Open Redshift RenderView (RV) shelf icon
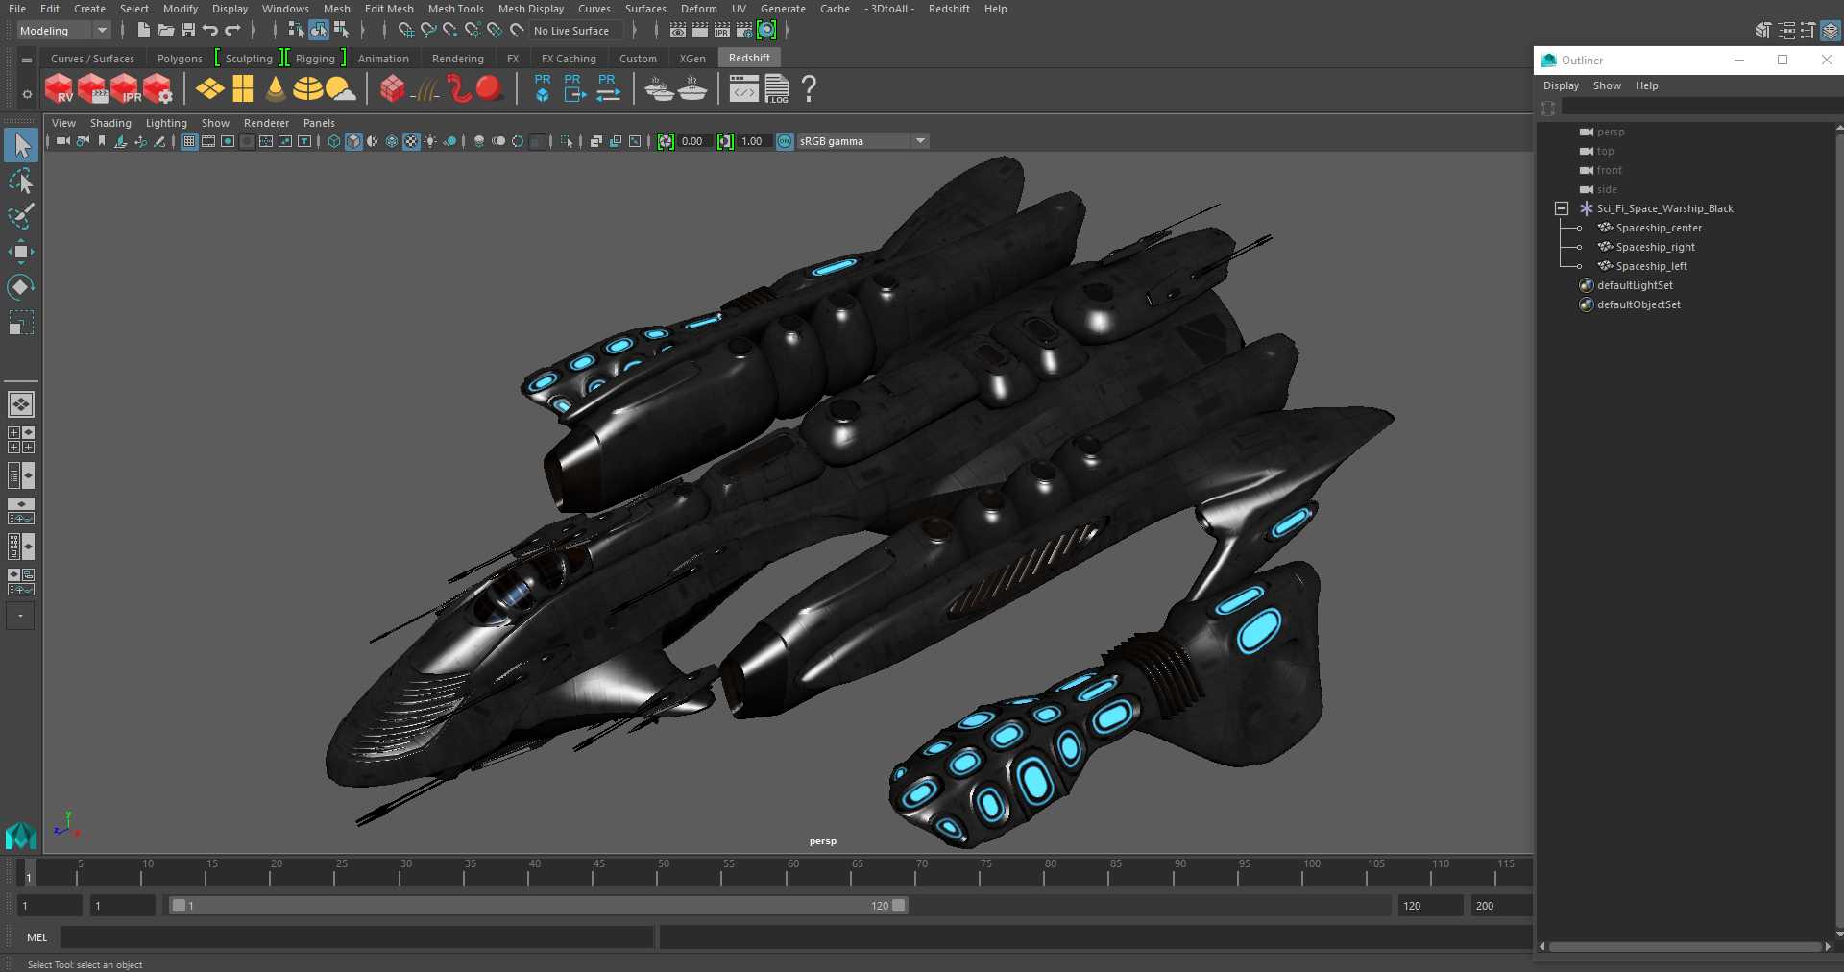Screen dimensions: 1844x972 point(60,89)
